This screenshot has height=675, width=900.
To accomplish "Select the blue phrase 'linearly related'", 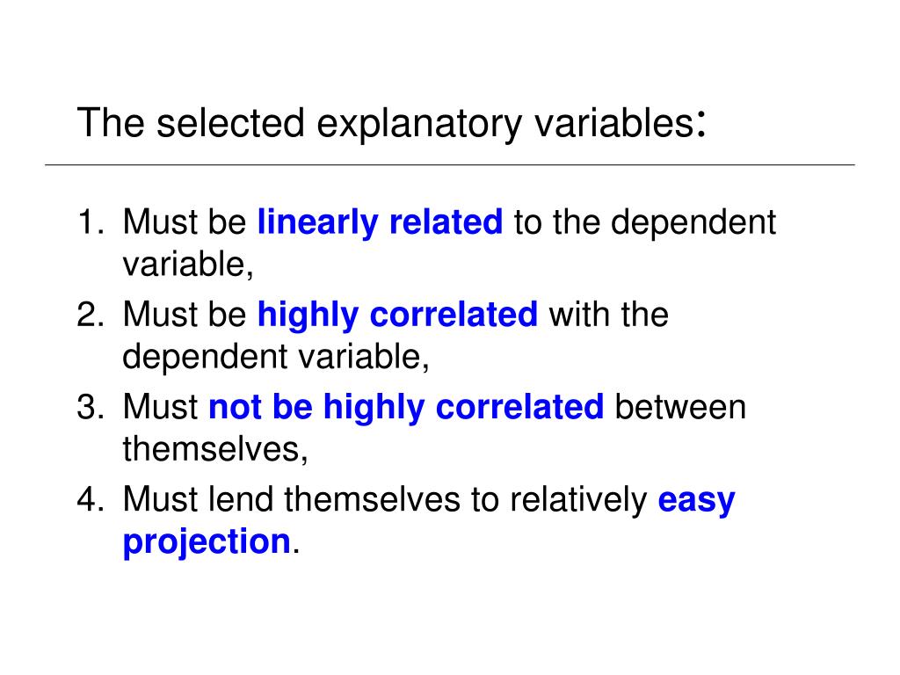I will click(380, 222).
